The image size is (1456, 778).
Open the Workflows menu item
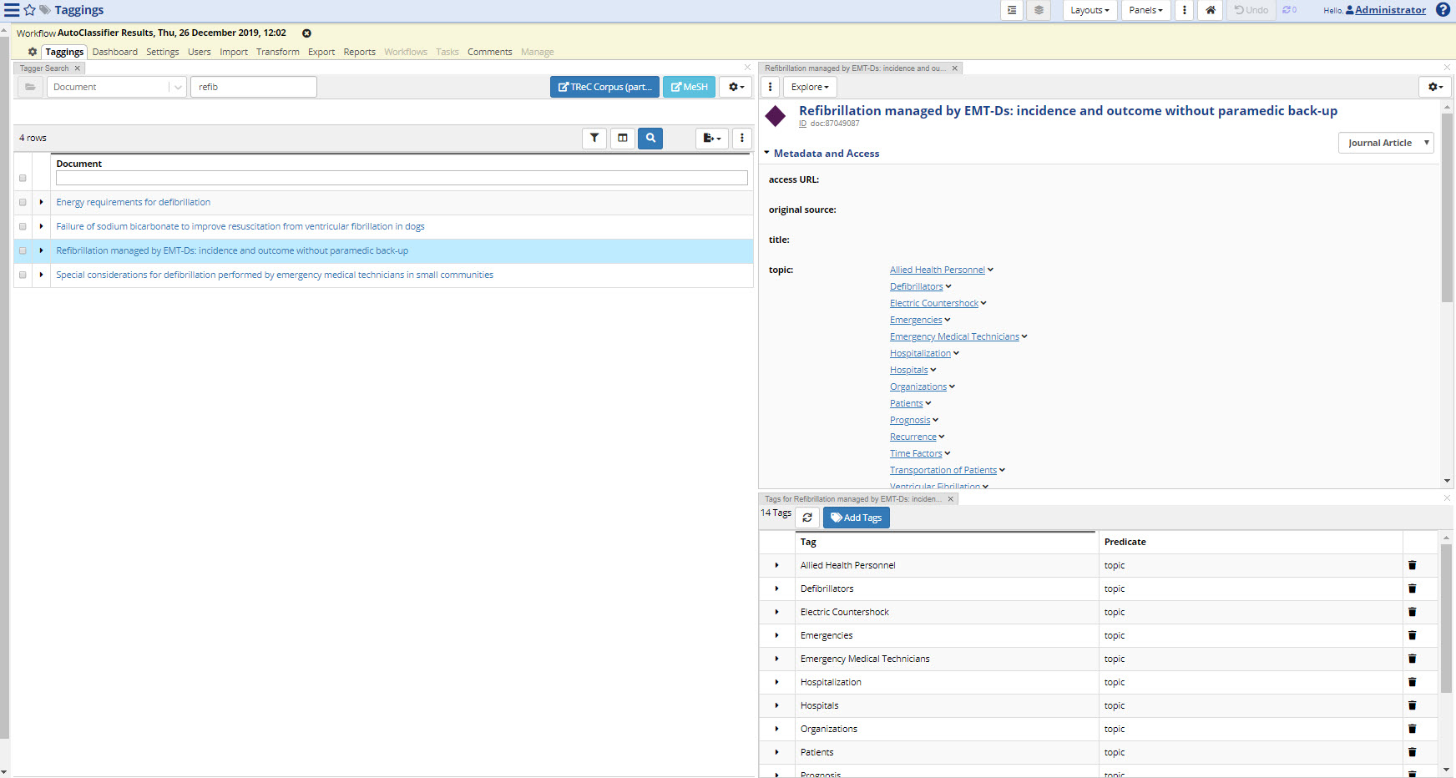pyautogui.click(x=405, y=51)
